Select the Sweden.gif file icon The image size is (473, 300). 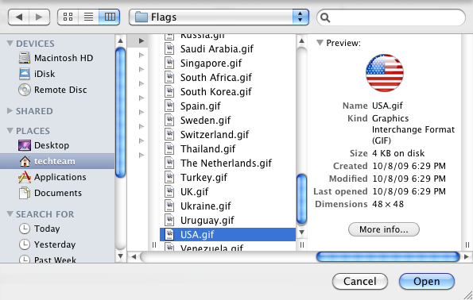(x=169, y=120)
